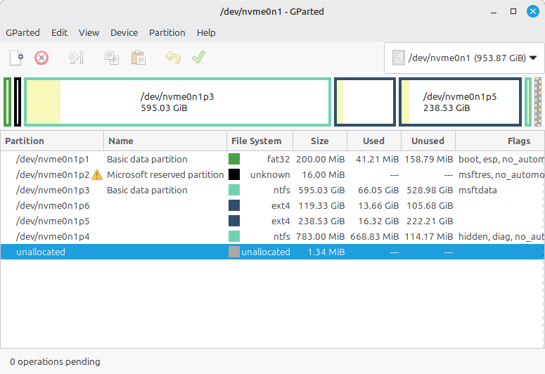Open the Partition menu

(x=167, y=32)
